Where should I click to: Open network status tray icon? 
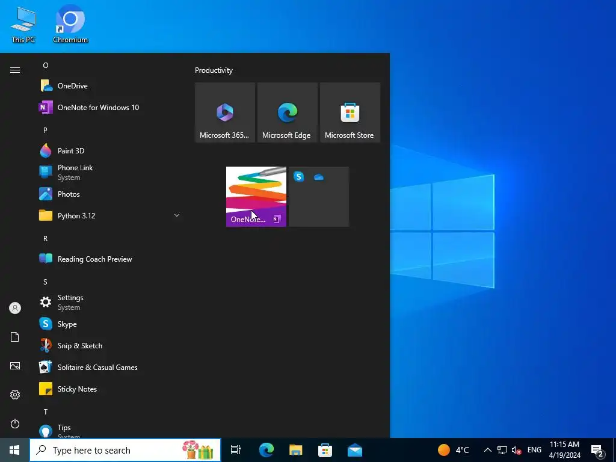pyautogui.click(x=502, y=450)
